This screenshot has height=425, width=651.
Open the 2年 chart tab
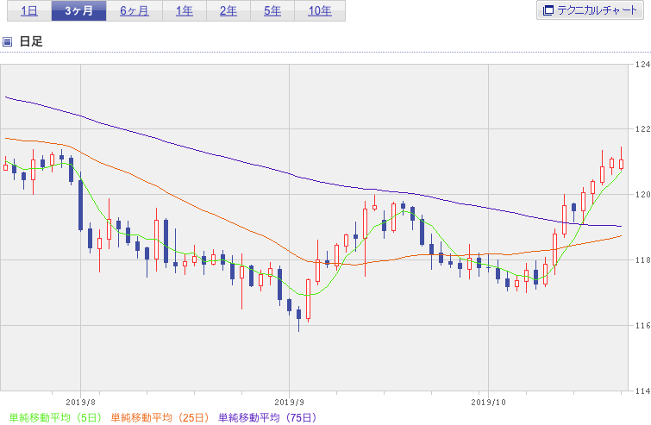pos(228,10)
